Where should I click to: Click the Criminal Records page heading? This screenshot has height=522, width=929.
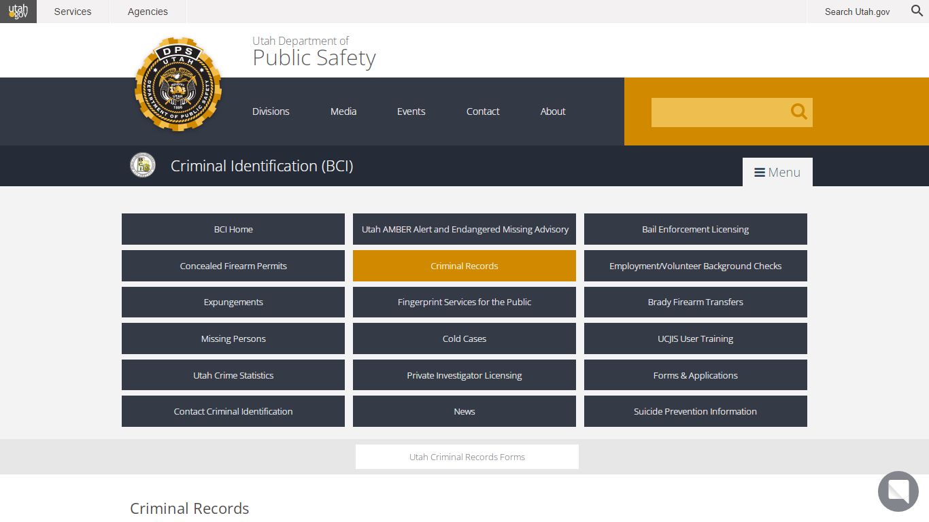pos(190,508)
